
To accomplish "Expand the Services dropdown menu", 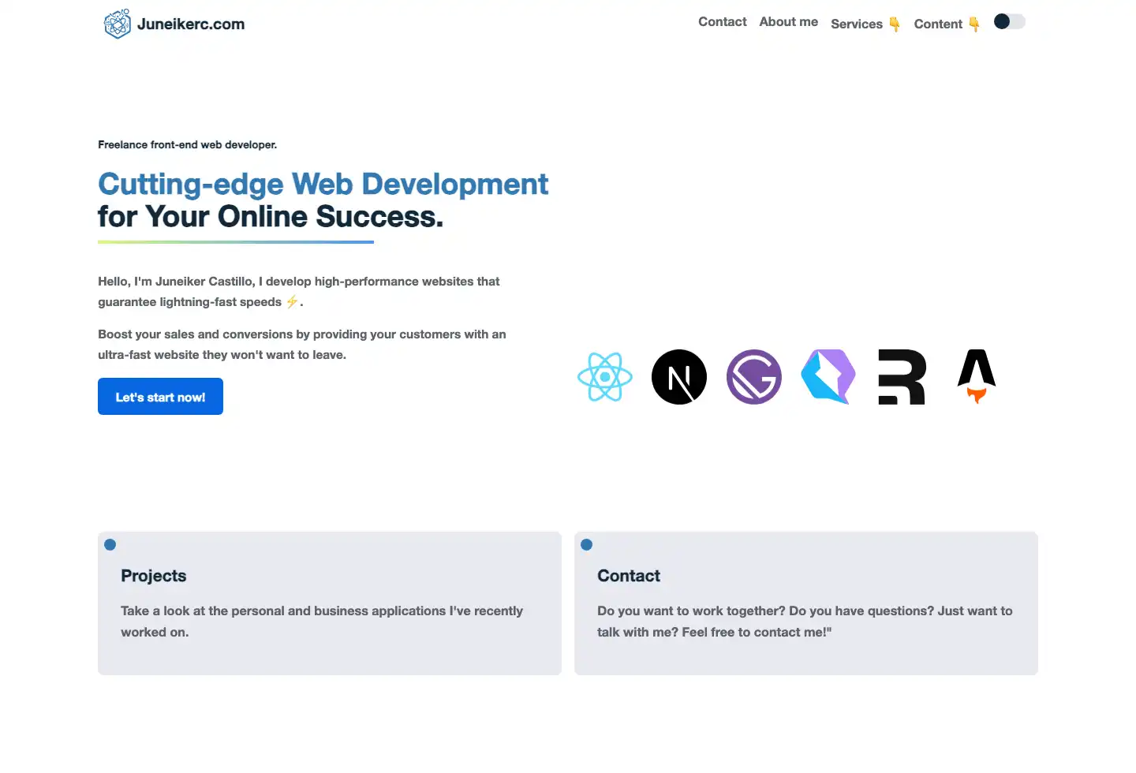I will pyautogui.click(x=865, y=24).
